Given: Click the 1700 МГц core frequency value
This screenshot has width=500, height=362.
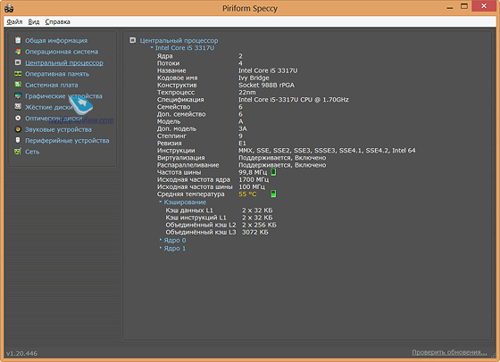Looking at the screenshot, I should 254,179.
